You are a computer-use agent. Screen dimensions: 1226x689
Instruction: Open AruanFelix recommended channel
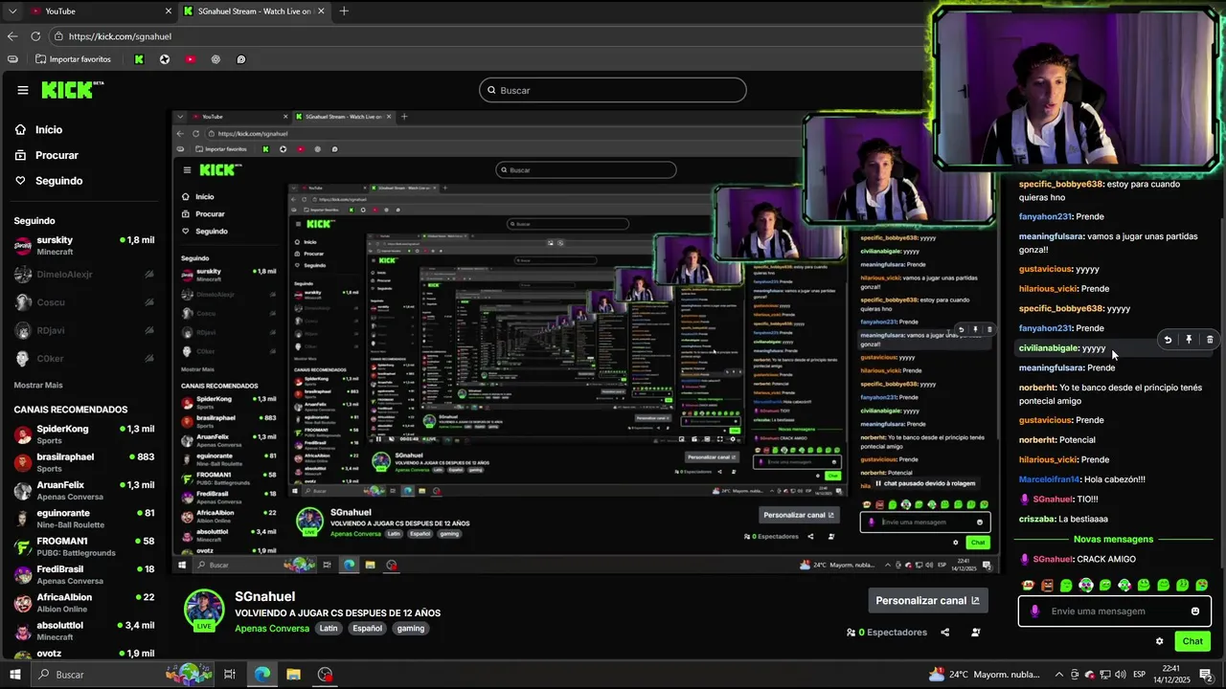point(84,490)
